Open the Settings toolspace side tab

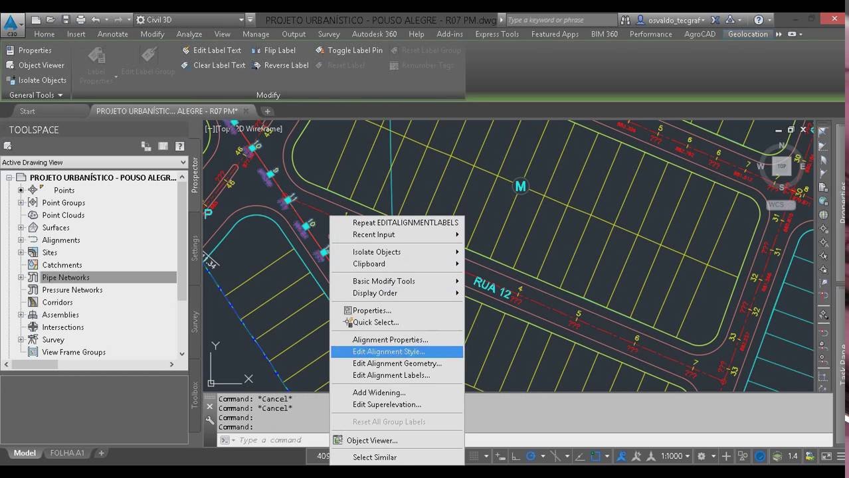[x=195, y=248]
